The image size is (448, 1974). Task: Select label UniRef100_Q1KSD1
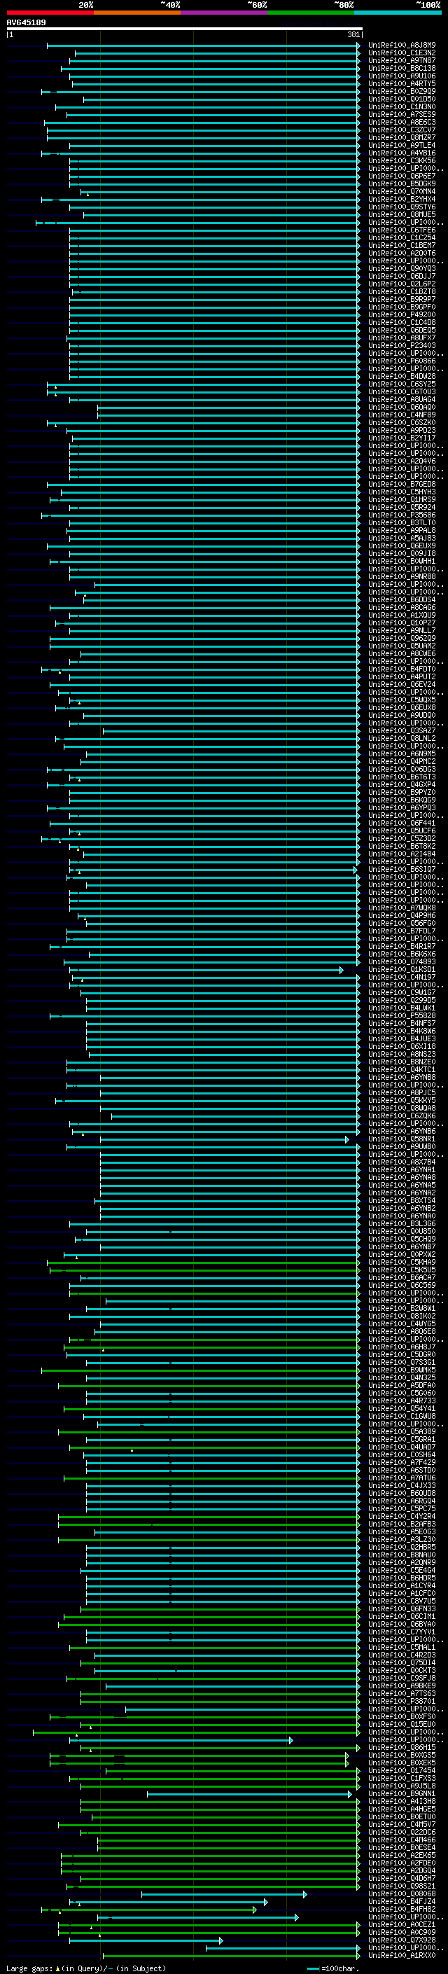(x=401, y=969)
